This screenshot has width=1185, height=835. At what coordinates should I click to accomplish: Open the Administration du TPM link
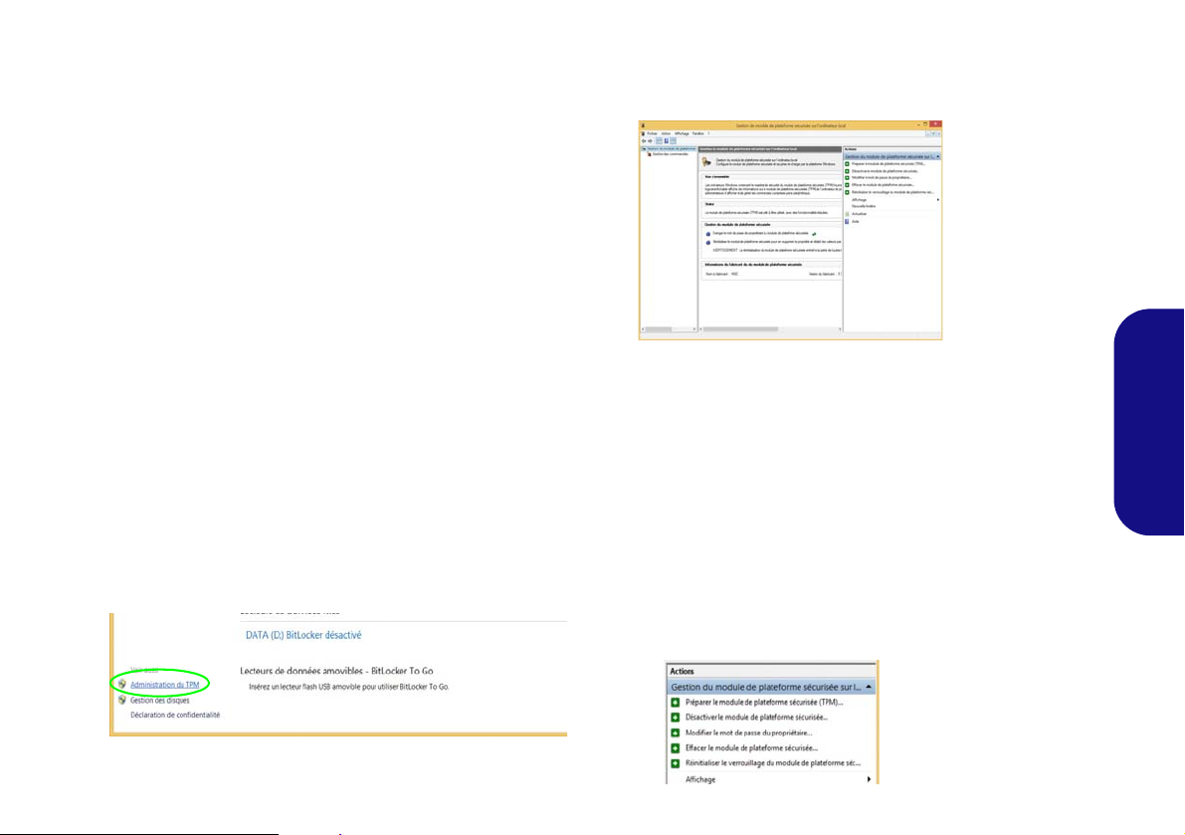point(165,685)
